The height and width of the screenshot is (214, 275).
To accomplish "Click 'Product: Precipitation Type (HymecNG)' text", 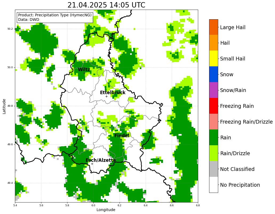I will (55, 15).
